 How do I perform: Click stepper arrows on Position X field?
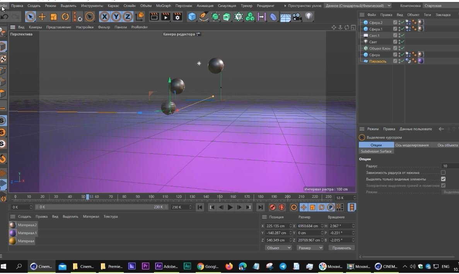290,226
